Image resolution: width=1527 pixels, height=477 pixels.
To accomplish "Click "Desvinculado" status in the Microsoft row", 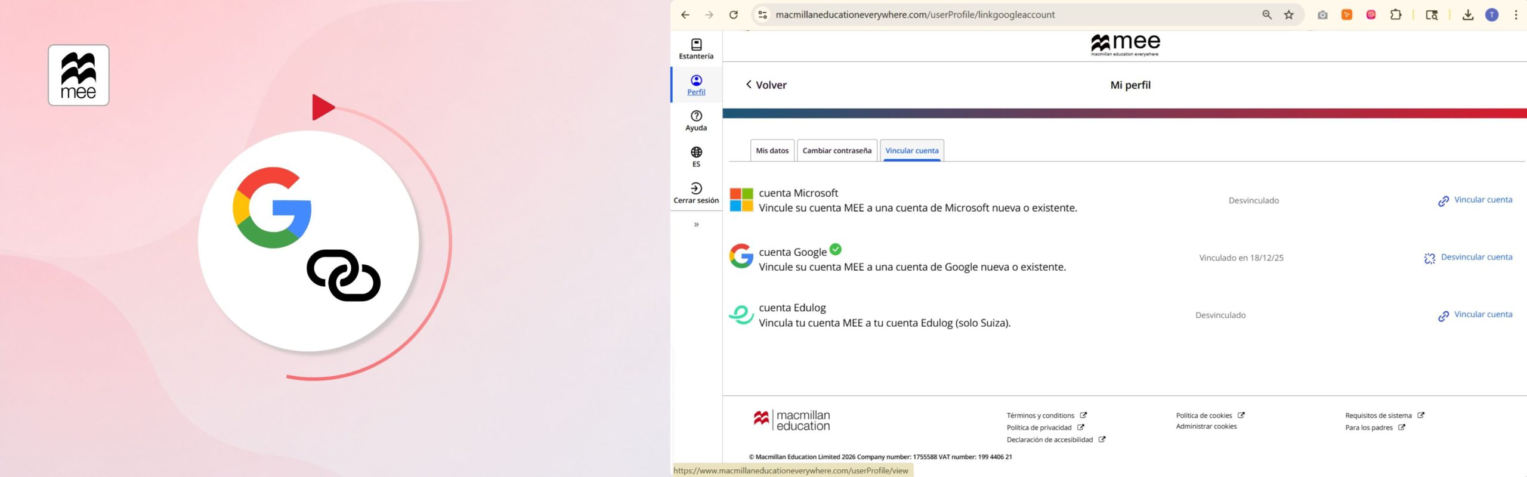I will coord(1254,201).
